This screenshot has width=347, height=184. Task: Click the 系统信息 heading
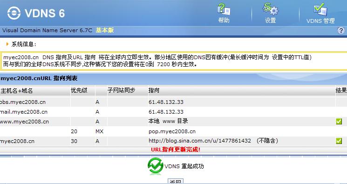point(24,44)
